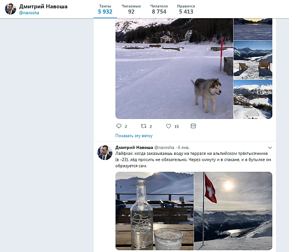Open the 6 янв. tweet timestamp
Image resolution: width=289 pixels, height=252 pixels.
pyautogui.click(x=183, y=148)
